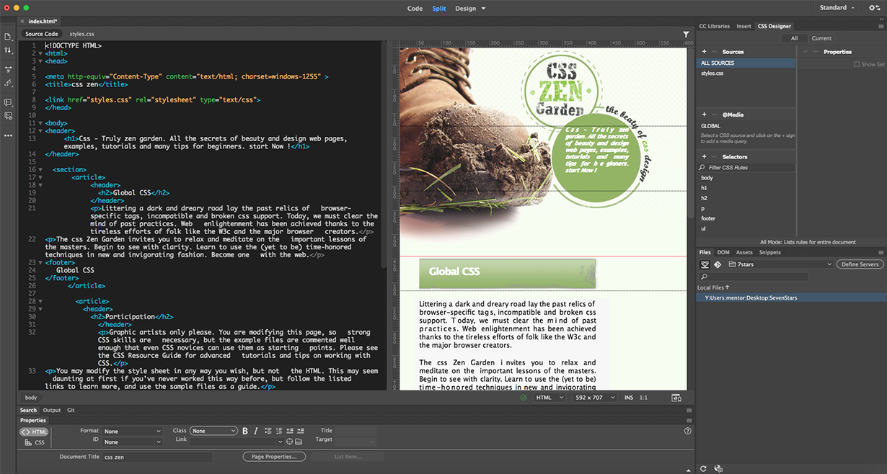Image resolution: width=887 pixels, height=474 pixels.
Task: Click the point-to-file target icon next to Link
Action: [x=290, y=442]
